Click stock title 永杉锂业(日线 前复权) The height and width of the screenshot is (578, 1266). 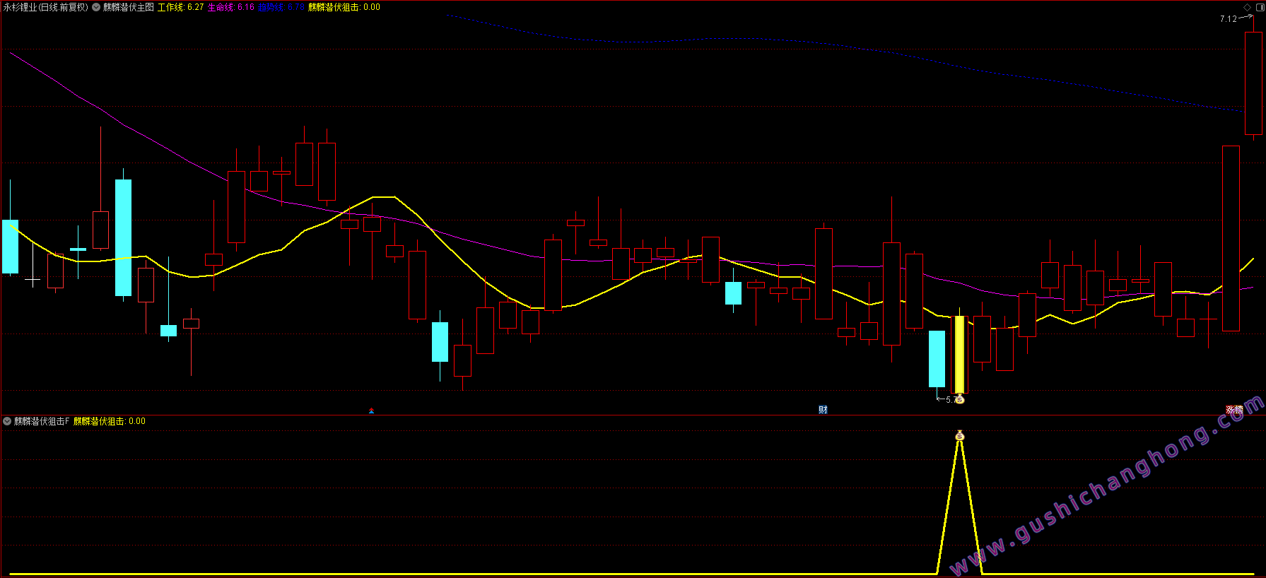point(46,7)
